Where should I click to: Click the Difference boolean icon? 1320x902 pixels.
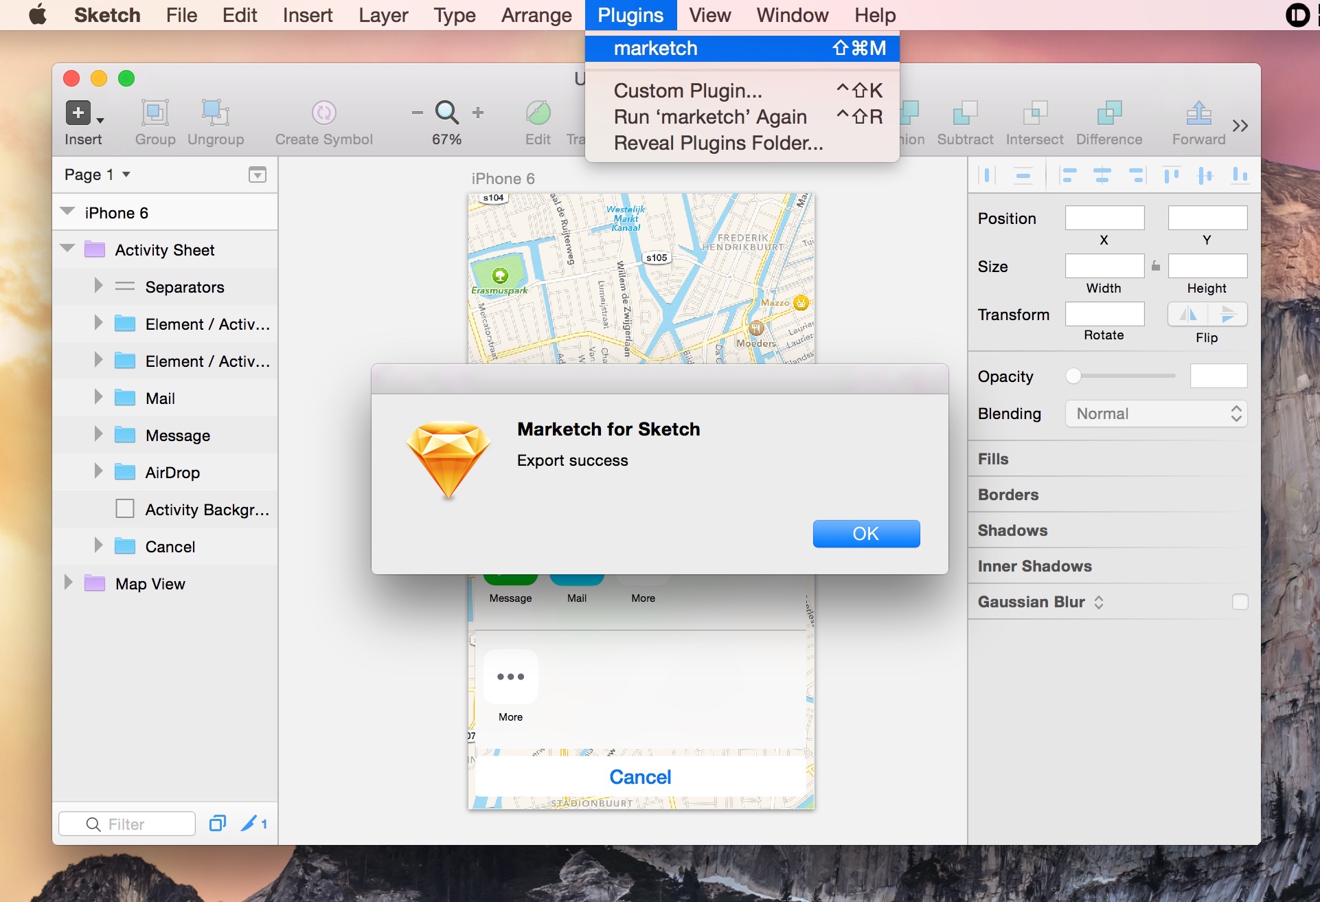[x=1108, y=113]
